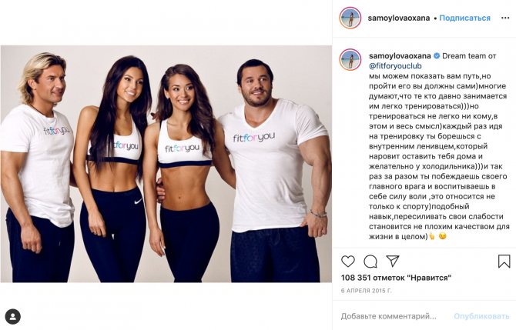Open three-dot more options menu
Image resolution: width=516 pixels, height=330 pixels.
(505, 18)
